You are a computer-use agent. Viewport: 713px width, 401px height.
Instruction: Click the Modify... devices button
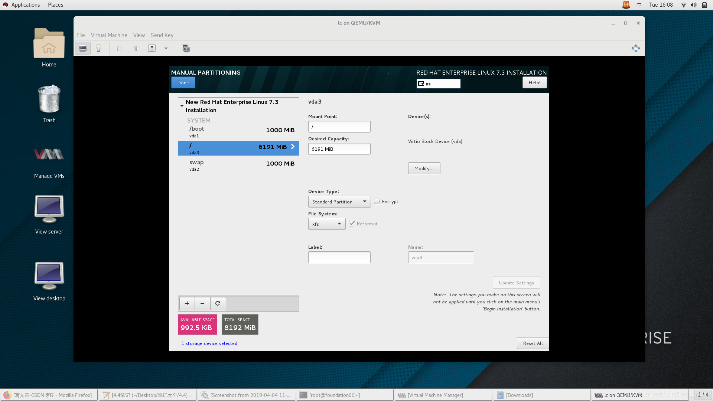(x=424, y=168)
